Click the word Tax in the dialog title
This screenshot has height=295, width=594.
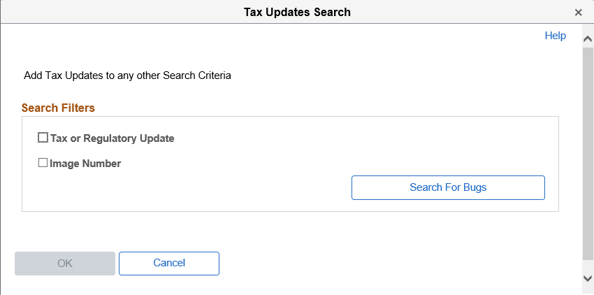pos(253,12)
